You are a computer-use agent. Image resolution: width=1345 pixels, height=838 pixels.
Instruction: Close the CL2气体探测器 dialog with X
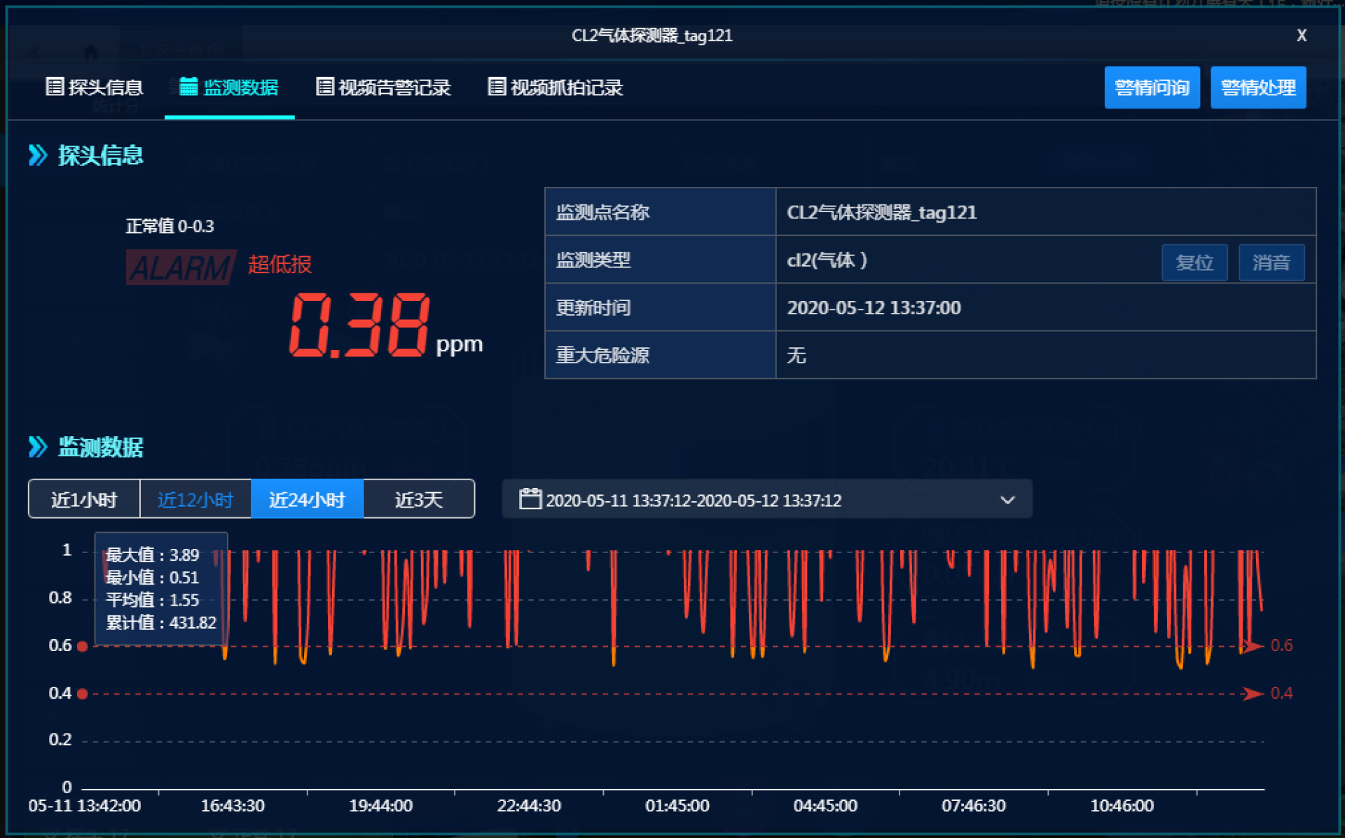pos(1301,36)
